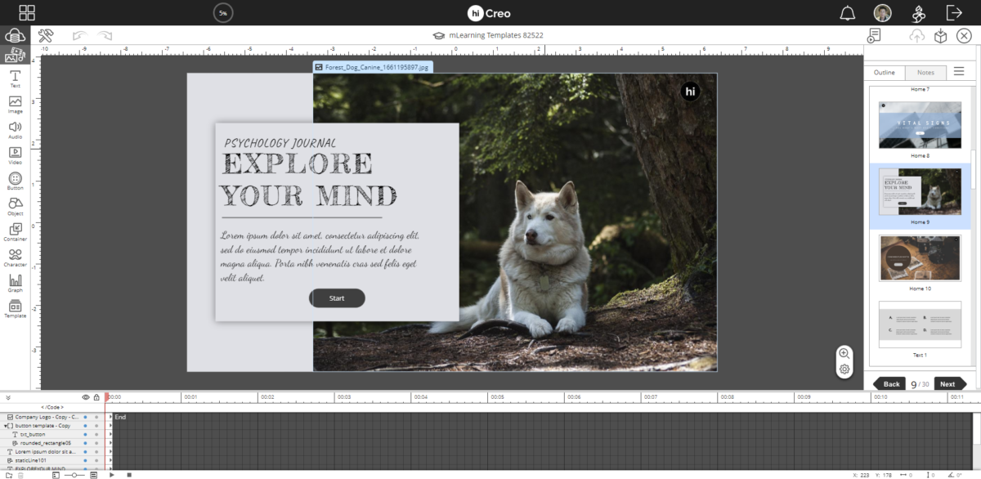Screen dimensions: 981x479
Task: Select the Character tool
Action: coord(15,257)
